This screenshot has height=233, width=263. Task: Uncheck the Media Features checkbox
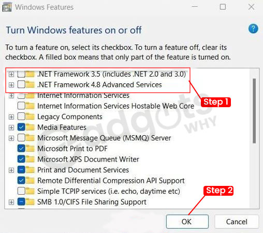pyautogui.click(x=21, y=127)
